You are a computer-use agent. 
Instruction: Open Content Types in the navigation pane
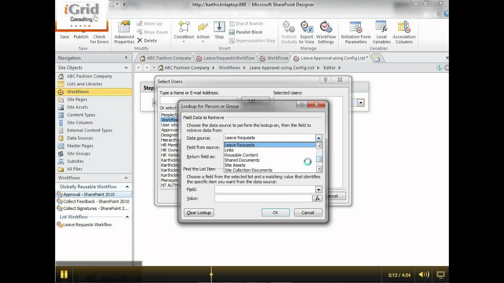[x=81, y=115]
